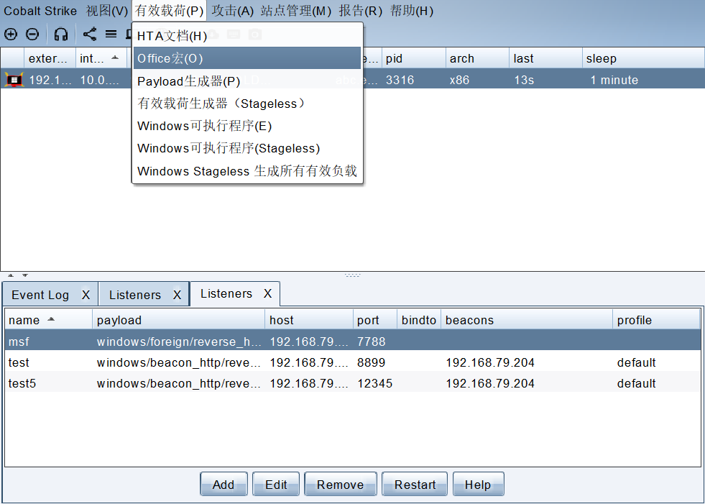Sort sessions by int… column
Screen dimensions: 705x504
point(103,58)
